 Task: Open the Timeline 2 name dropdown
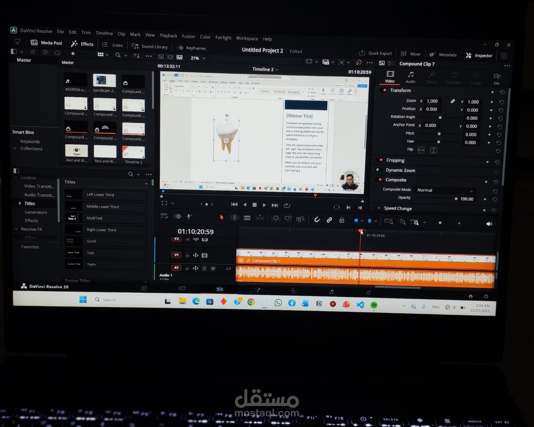[265, 69]
